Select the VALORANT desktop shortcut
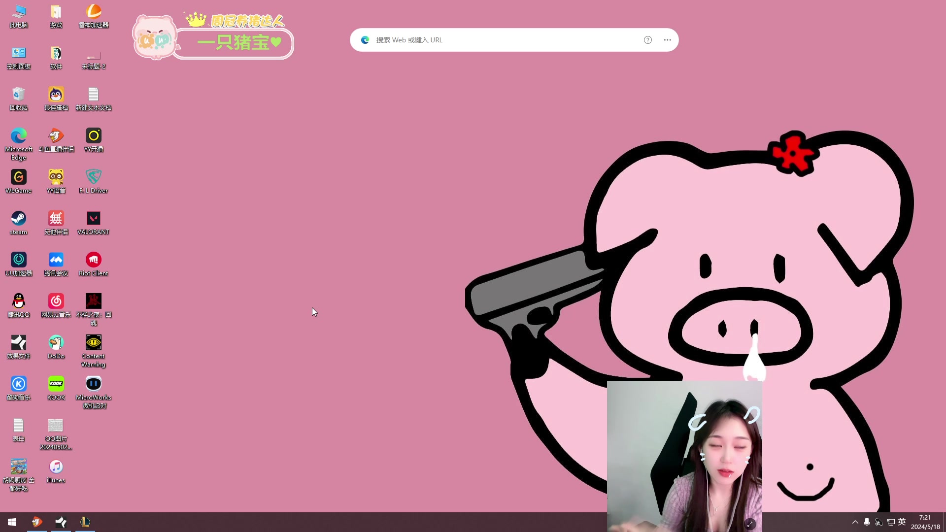The width and height of the screenshot is (946, 532). point(93,219)
